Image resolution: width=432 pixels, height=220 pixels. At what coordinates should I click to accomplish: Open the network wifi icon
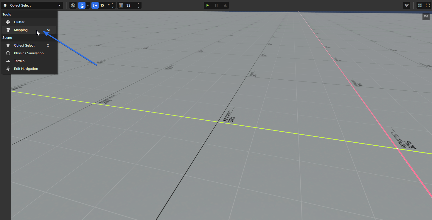[407, 5]
